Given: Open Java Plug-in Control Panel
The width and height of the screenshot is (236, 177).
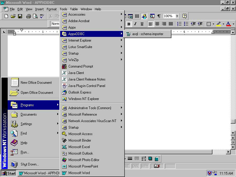Looking at the screenshot, I should 92,86.
